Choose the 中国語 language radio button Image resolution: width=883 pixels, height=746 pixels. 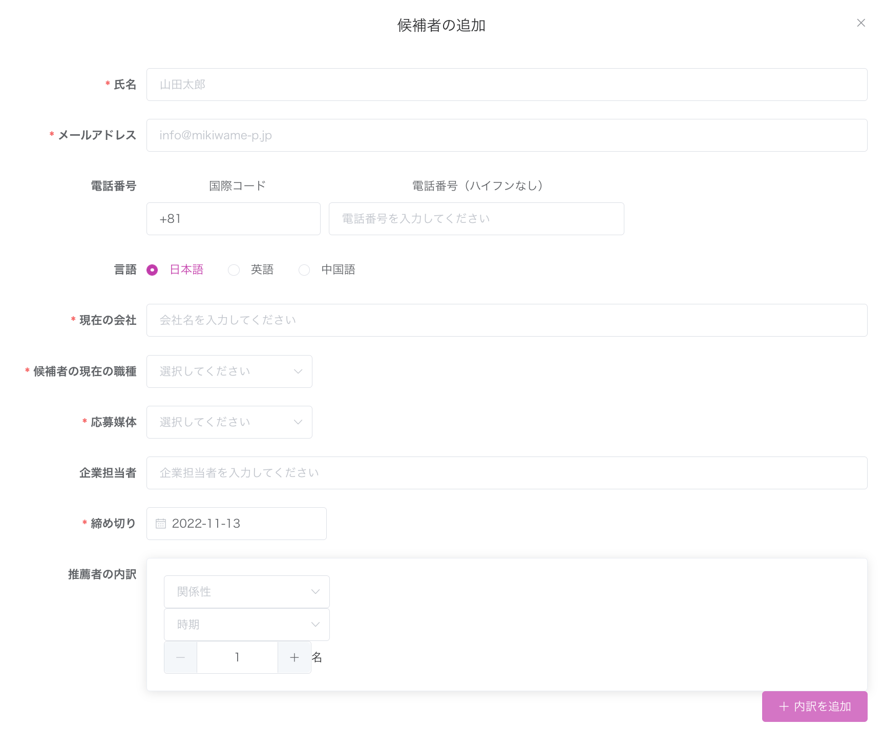click(304, 270)
